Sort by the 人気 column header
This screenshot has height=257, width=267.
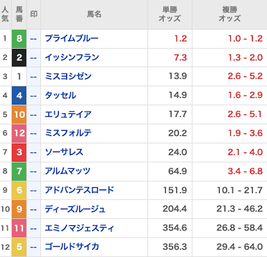(5, 15)
